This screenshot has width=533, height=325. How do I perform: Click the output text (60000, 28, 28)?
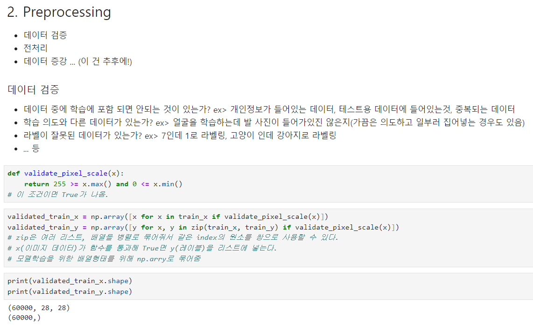click(x=38, y=308)
